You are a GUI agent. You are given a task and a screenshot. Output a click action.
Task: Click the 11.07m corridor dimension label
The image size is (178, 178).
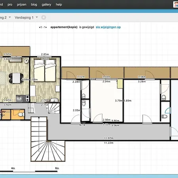click(x=109, y=138)
